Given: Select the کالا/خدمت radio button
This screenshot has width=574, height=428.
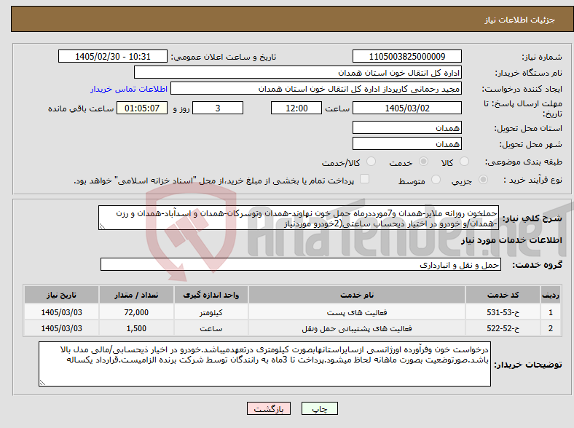Looking at the screenshot, I should pos(371,162).
